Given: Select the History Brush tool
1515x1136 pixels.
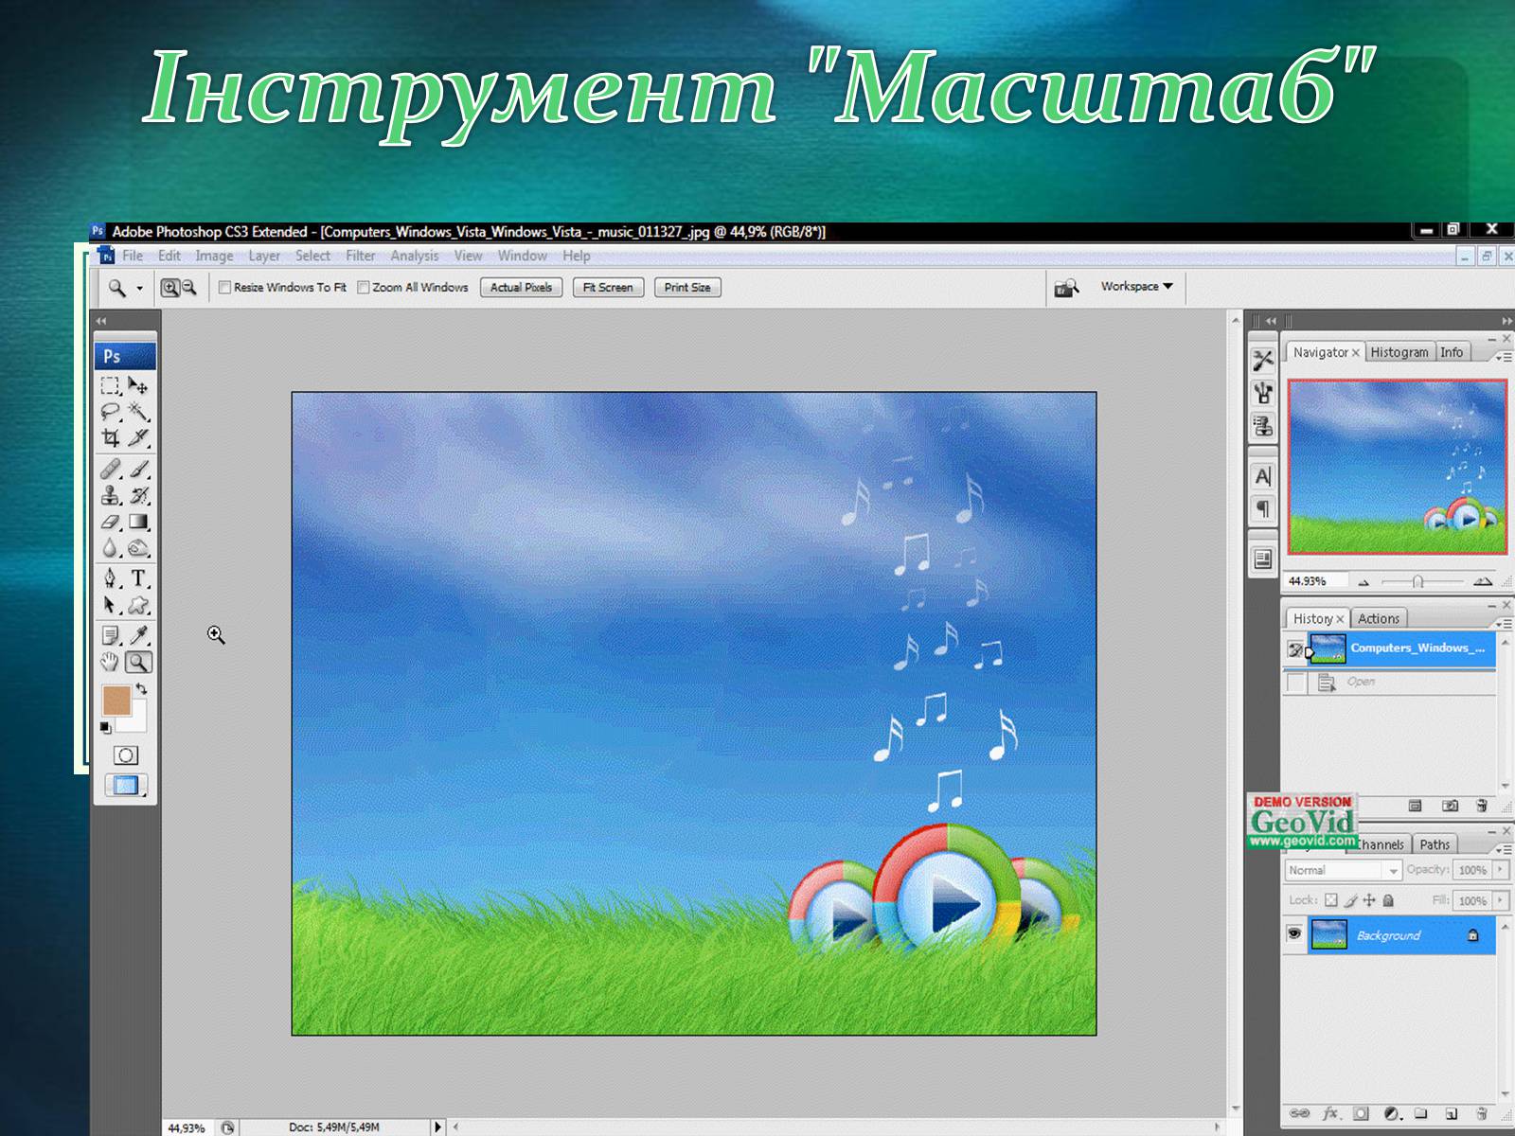Looking at the screenshot, I should point(138,495).
